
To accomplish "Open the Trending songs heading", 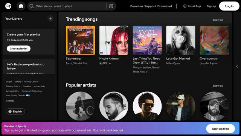I will click(82, 19).
